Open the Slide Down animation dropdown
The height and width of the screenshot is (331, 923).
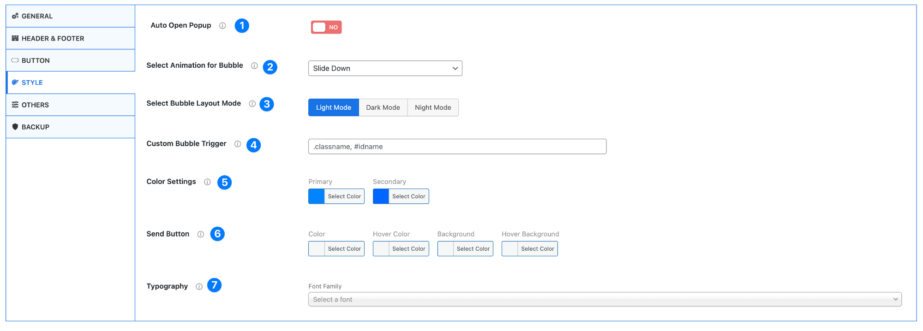coord(385,68)
